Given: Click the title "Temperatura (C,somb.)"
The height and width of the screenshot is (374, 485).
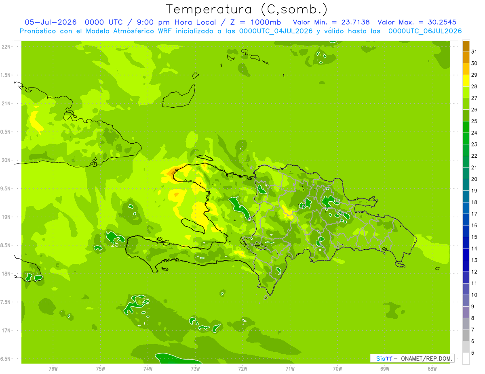Looking at the screenshot, I should click(247, 9).
